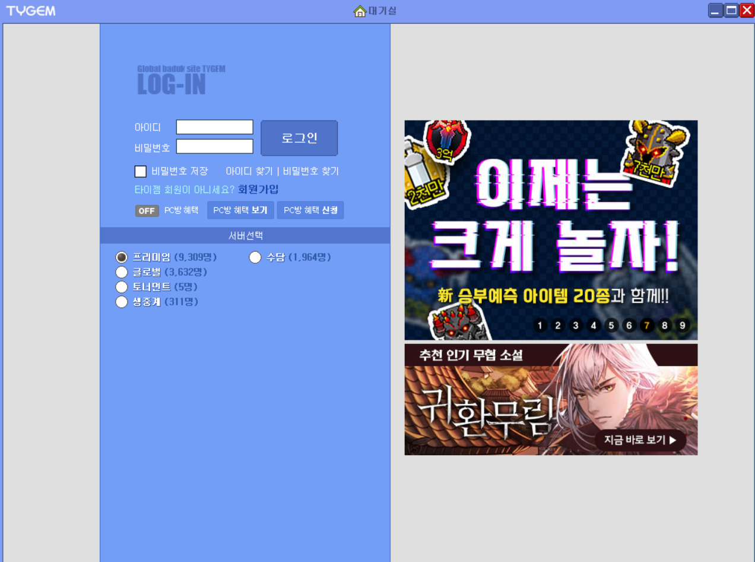Select the 생중계 server radio button
Image resolution: width=755 pixels, height=562 pixels.
[122, 302]
